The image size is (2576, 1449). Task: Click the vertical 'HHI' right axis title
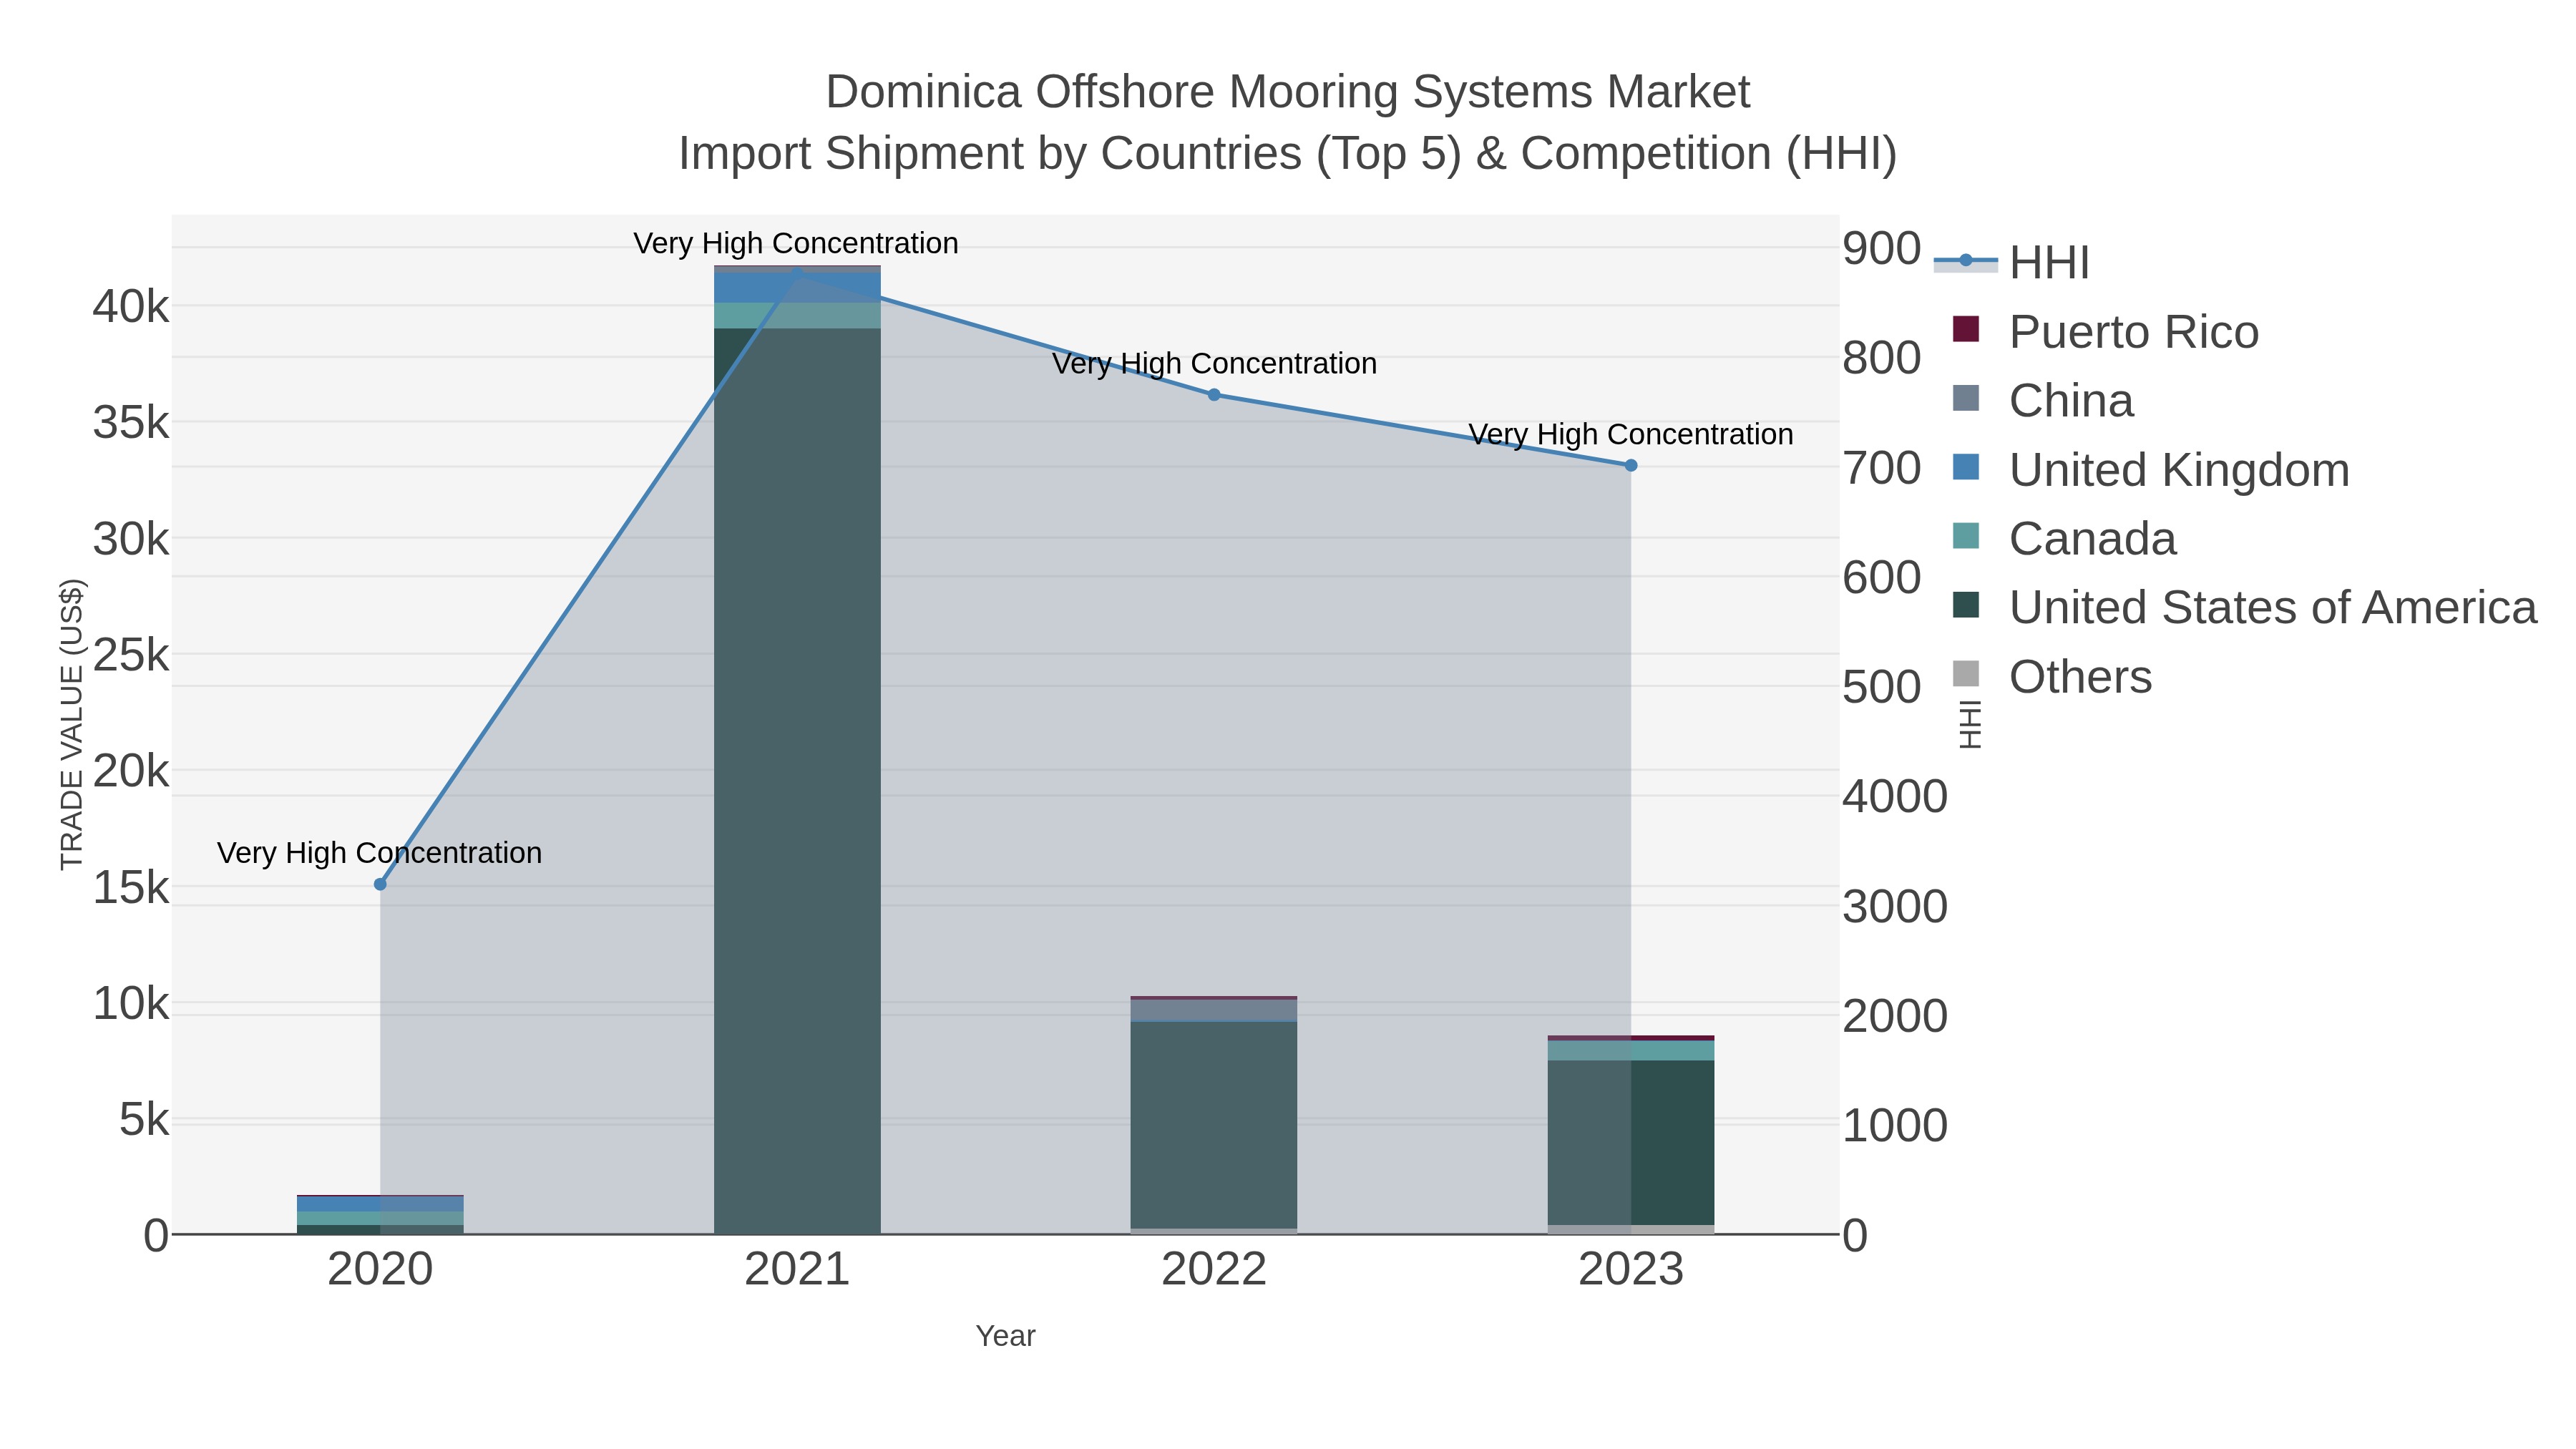tap(1969, 724)
